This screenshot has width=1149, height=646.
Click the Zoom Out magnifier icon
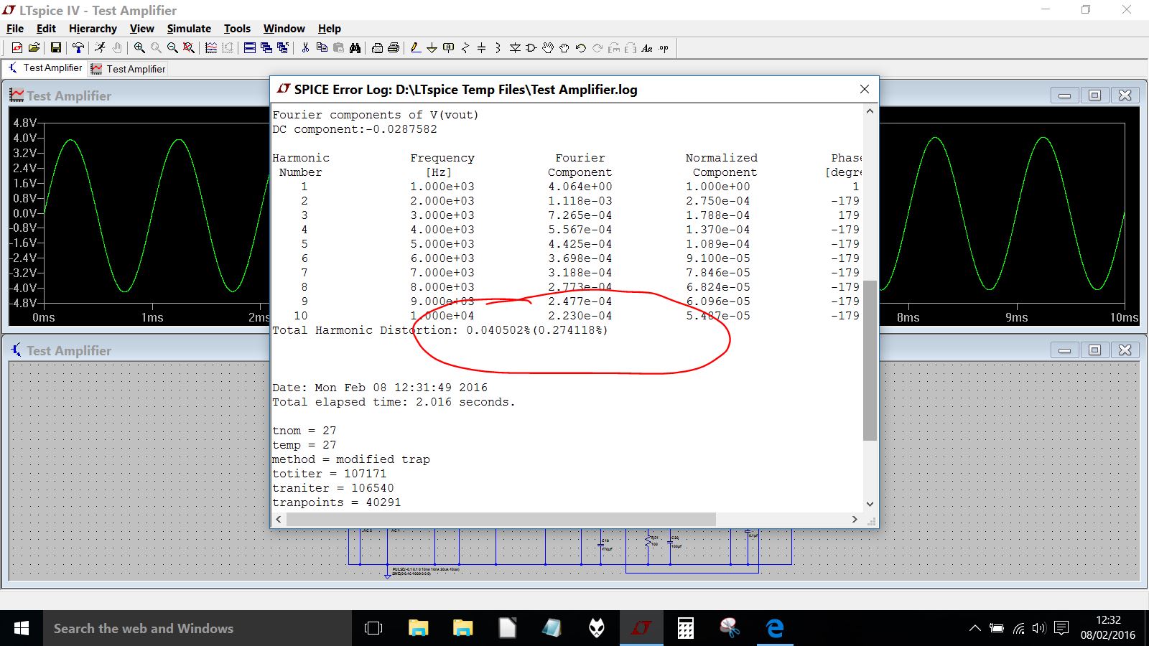click(172, 48)
